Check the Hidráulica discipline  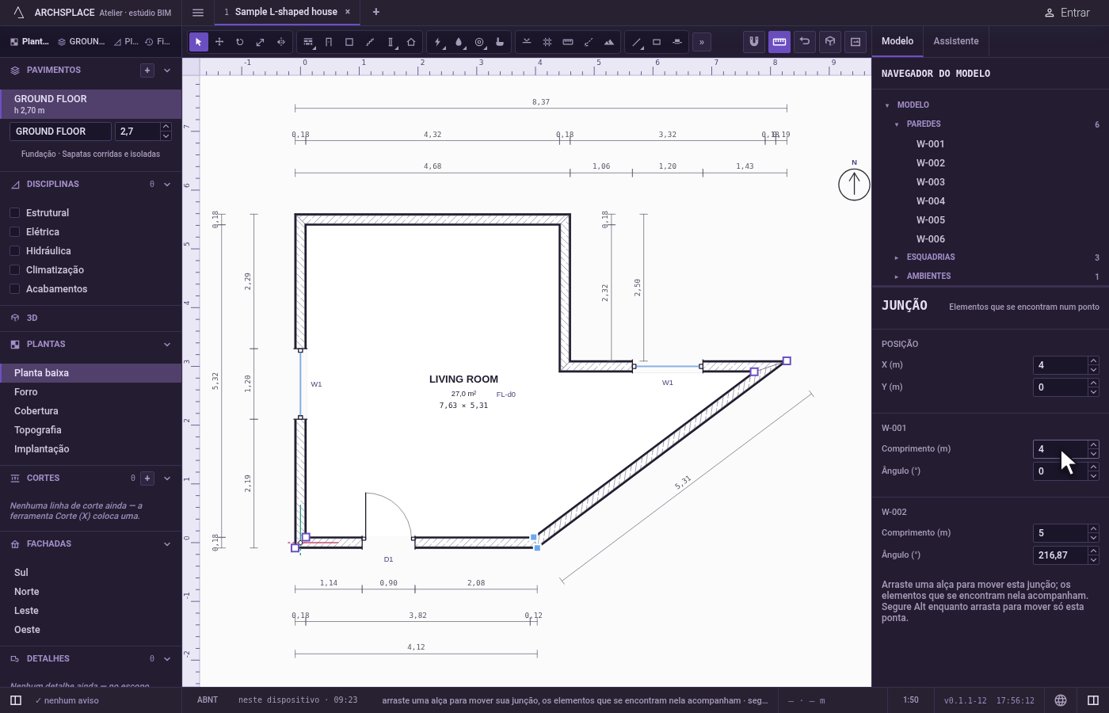coord(14,251)
